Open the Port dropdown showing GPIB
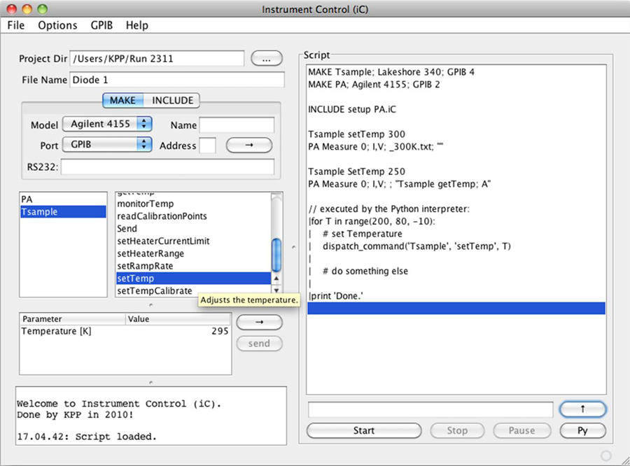The width and height of the screenshot is (630, 466). [106, 145]
